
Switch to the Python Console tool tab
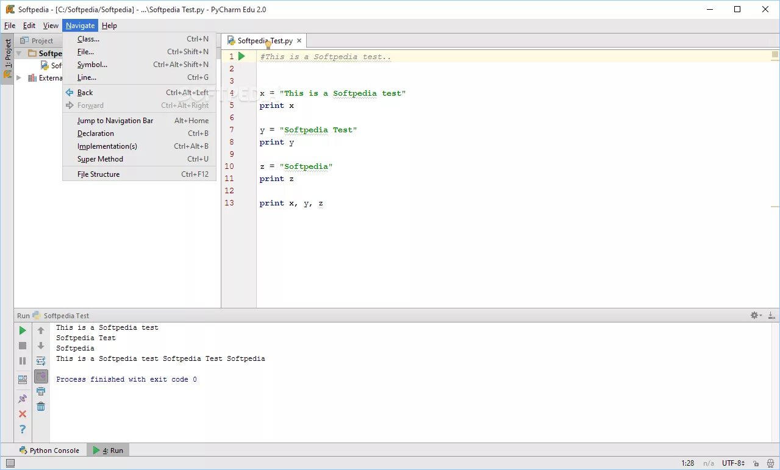click(49, 450)
